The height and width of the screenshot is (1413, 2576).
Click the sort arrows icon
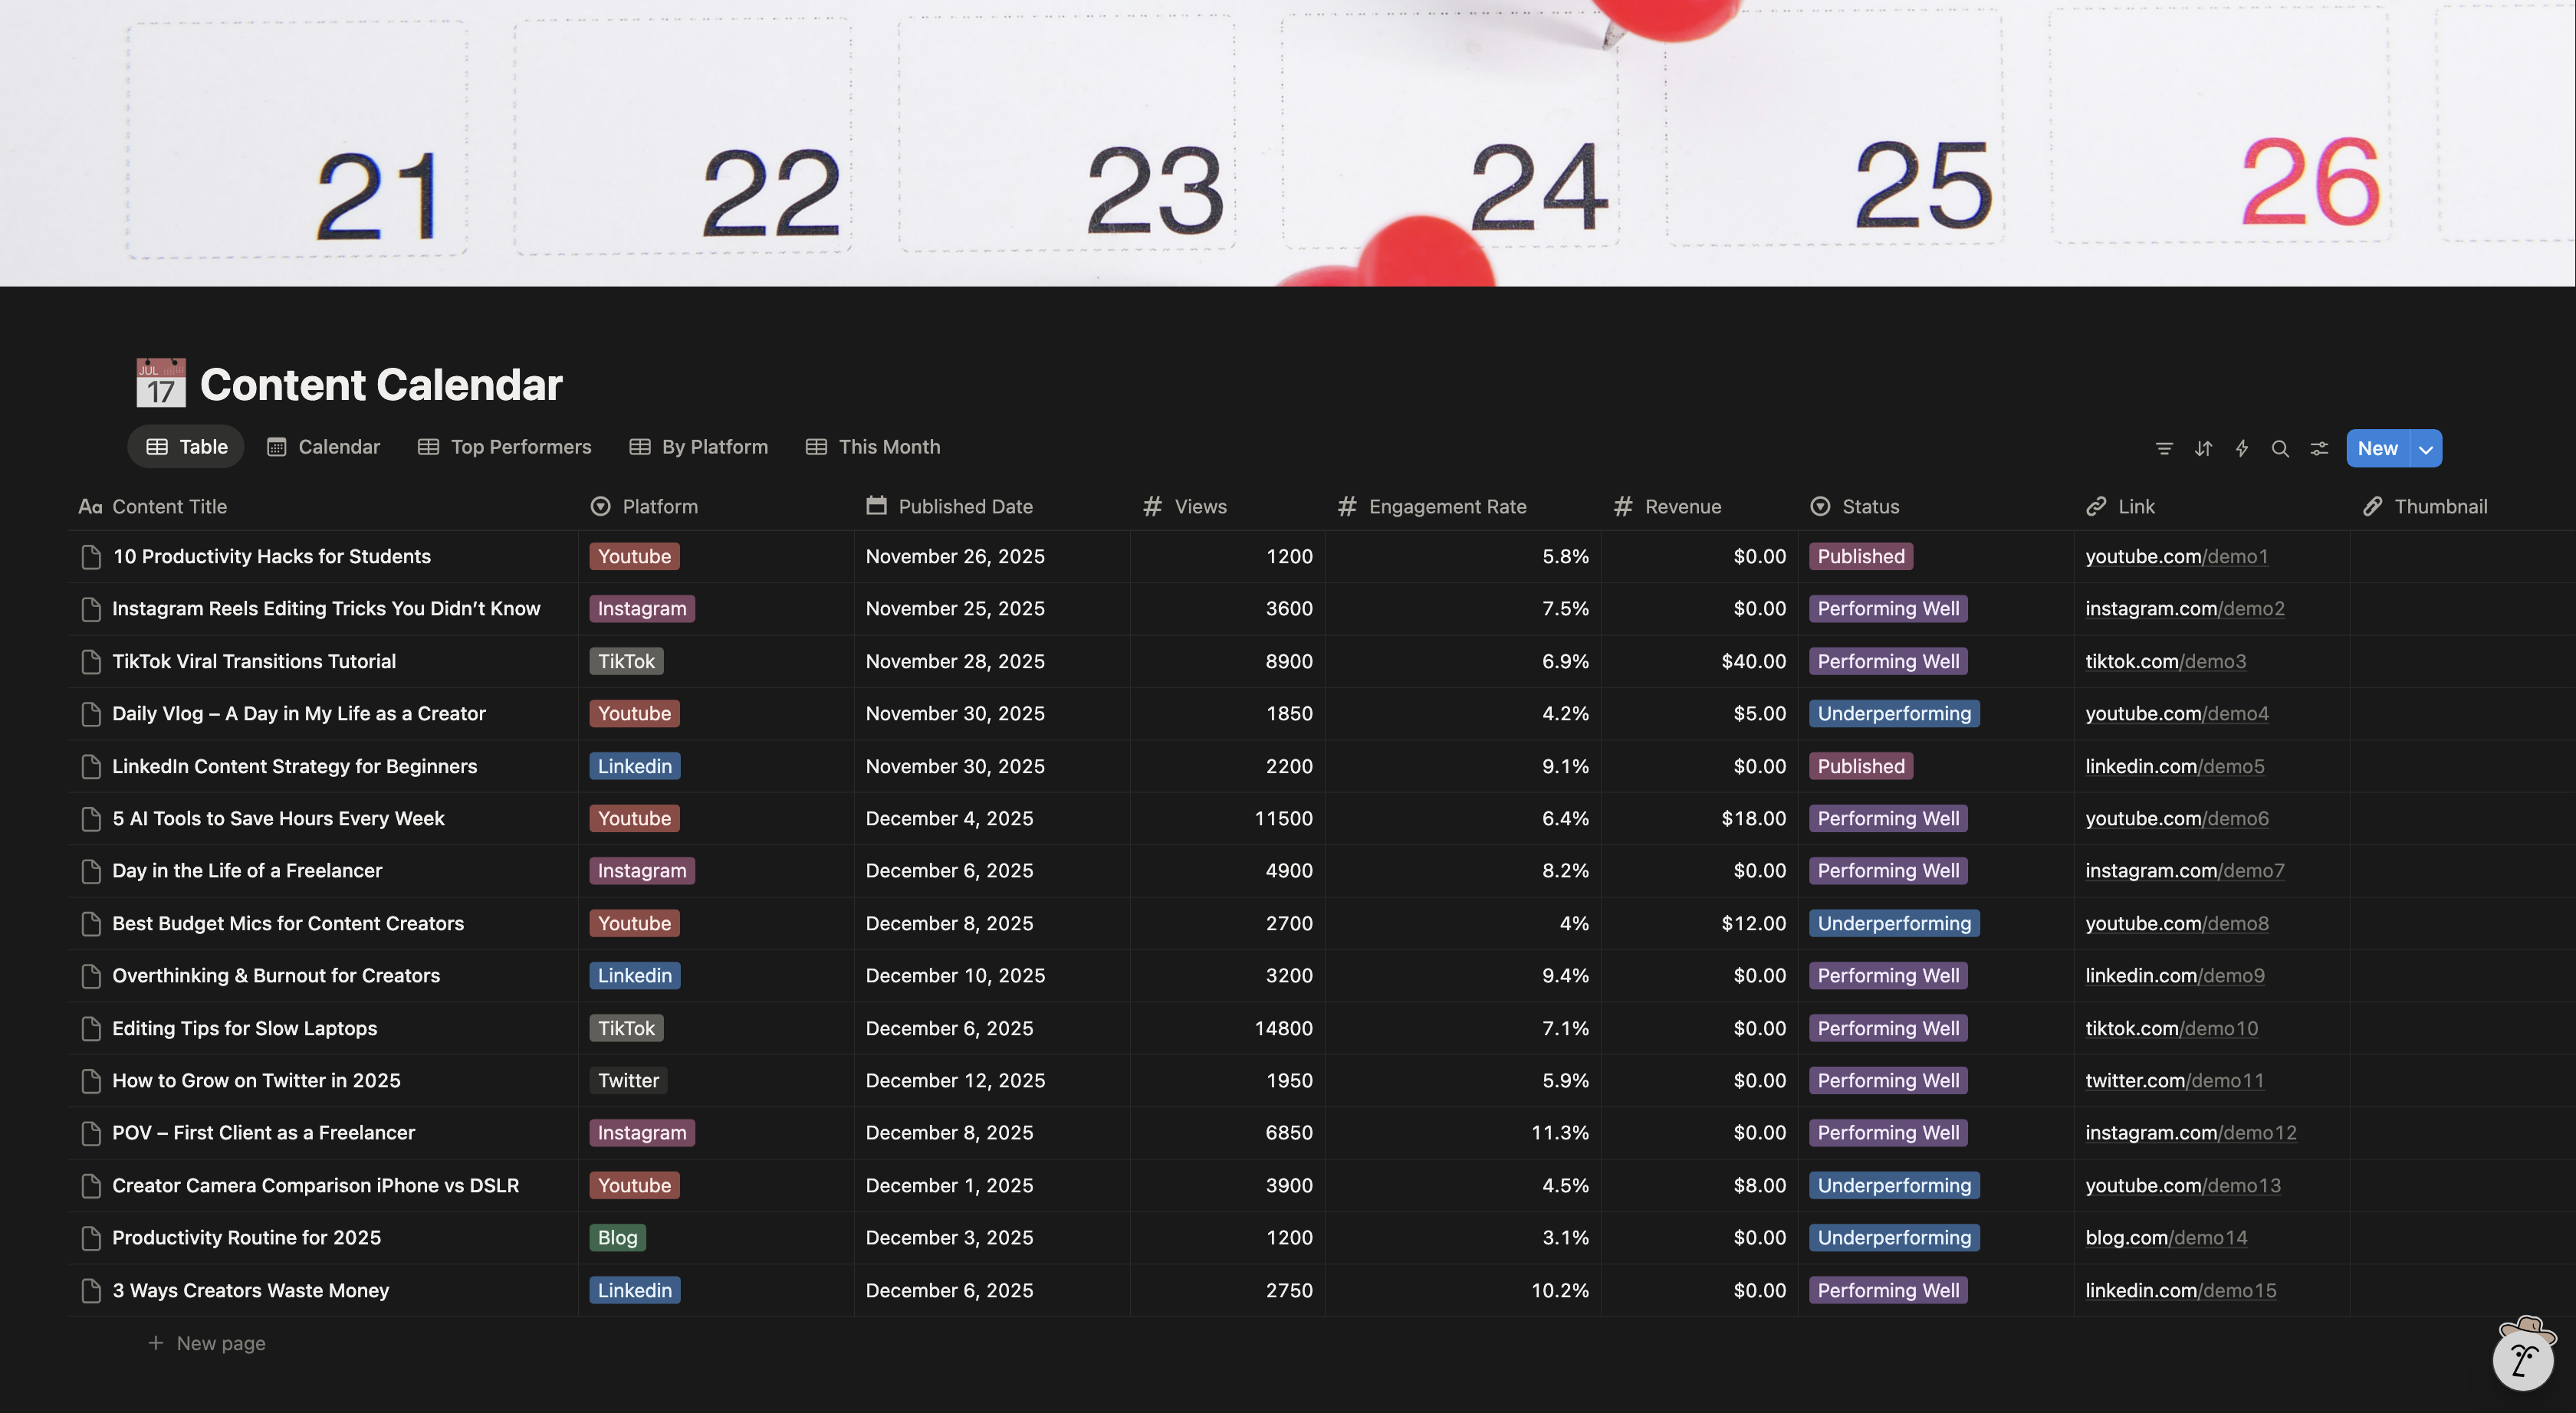pos(2203,449)
